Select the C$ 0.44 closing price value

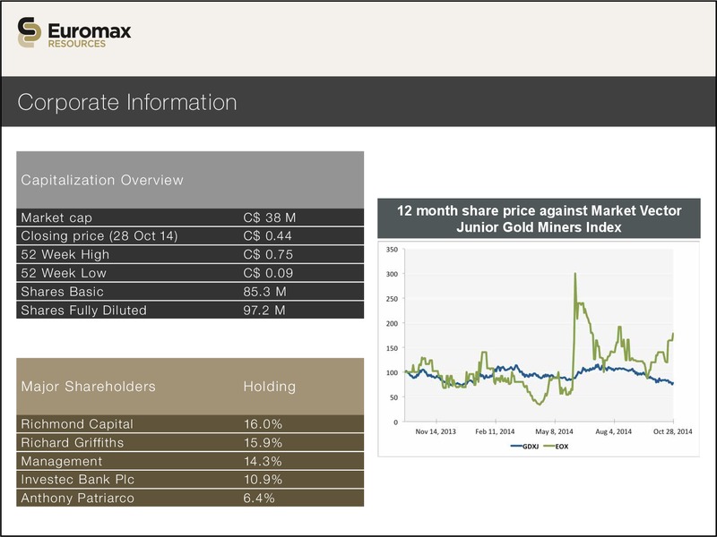point(267,236)
